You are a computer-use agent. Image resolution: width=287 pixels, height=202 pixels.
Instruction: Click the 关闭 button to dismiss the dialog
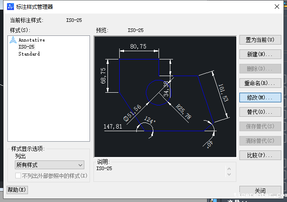click(260, 191)
